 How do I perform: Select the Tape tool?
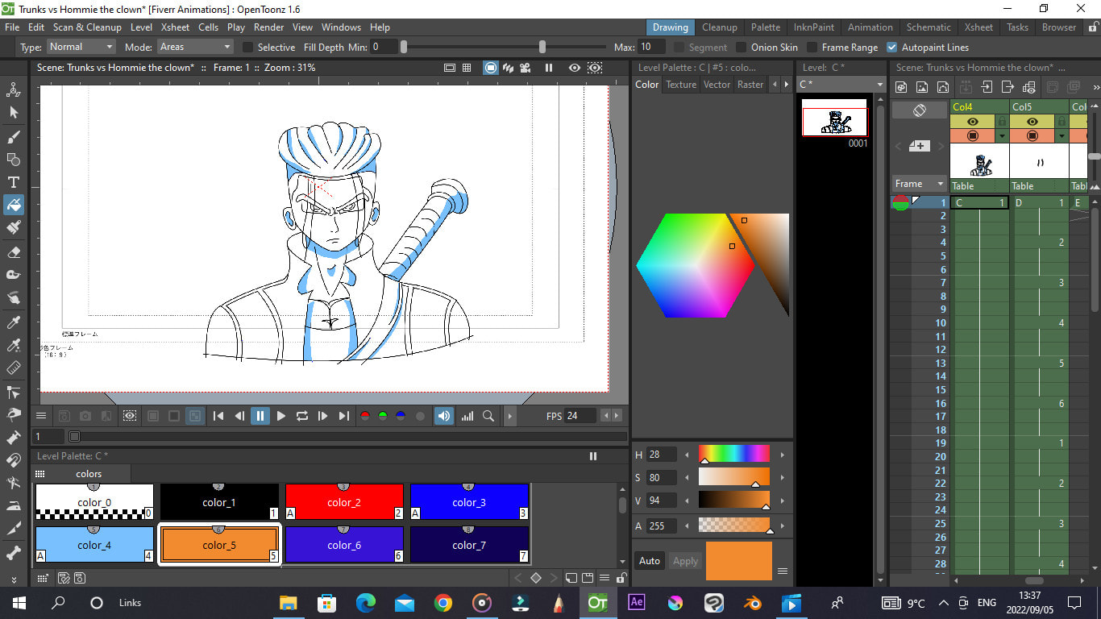(x=14, y=275)
